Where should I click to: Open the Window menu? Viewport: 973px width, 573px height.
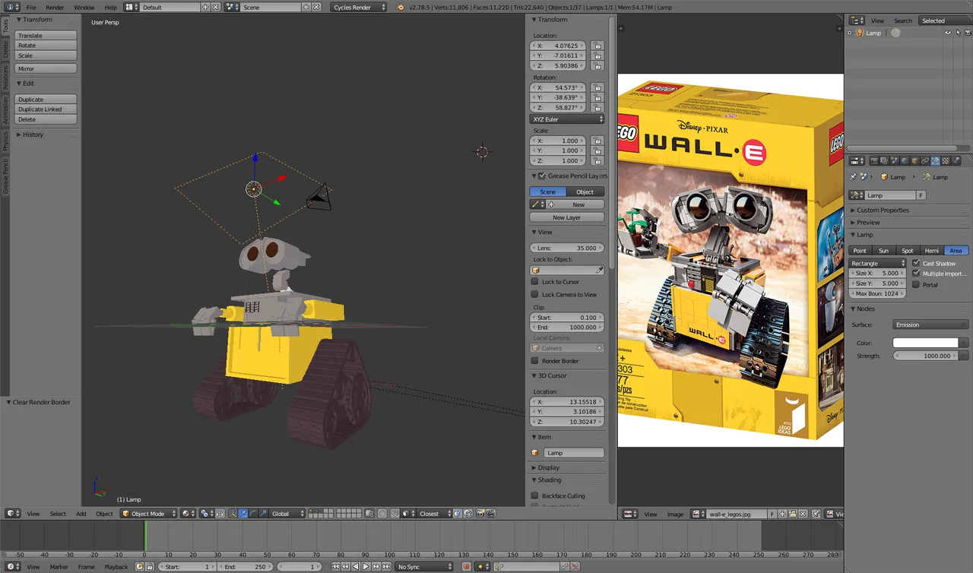(x=84, y=7)
